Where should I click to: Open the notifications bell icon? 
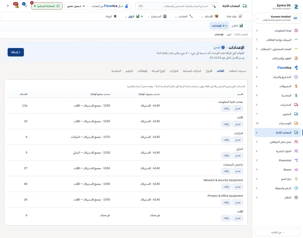[17, 6]
